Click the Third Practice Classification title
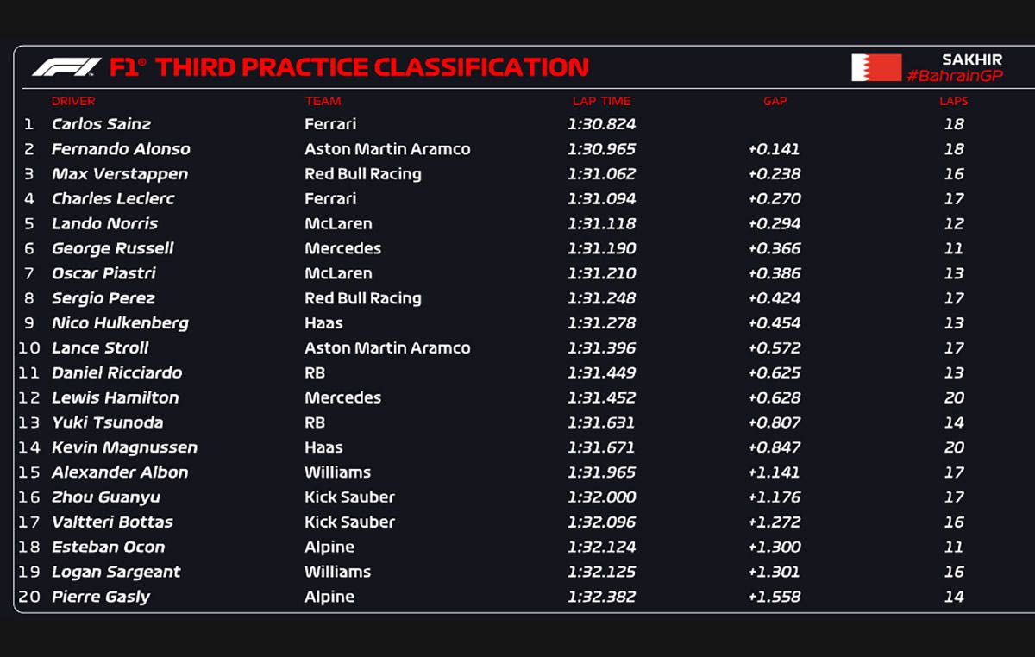The image size is (1035, 657). pos(372,67)
